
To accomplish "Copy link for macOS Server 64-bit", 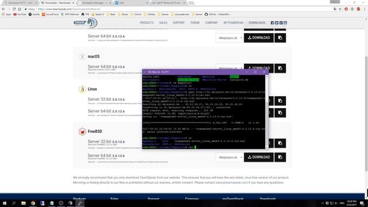I will pos(280,68).
